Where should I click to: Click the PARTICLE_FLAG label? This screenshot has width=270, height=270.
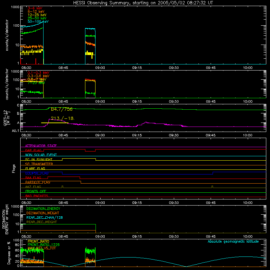pyautogui.click(x=38, y=182)
